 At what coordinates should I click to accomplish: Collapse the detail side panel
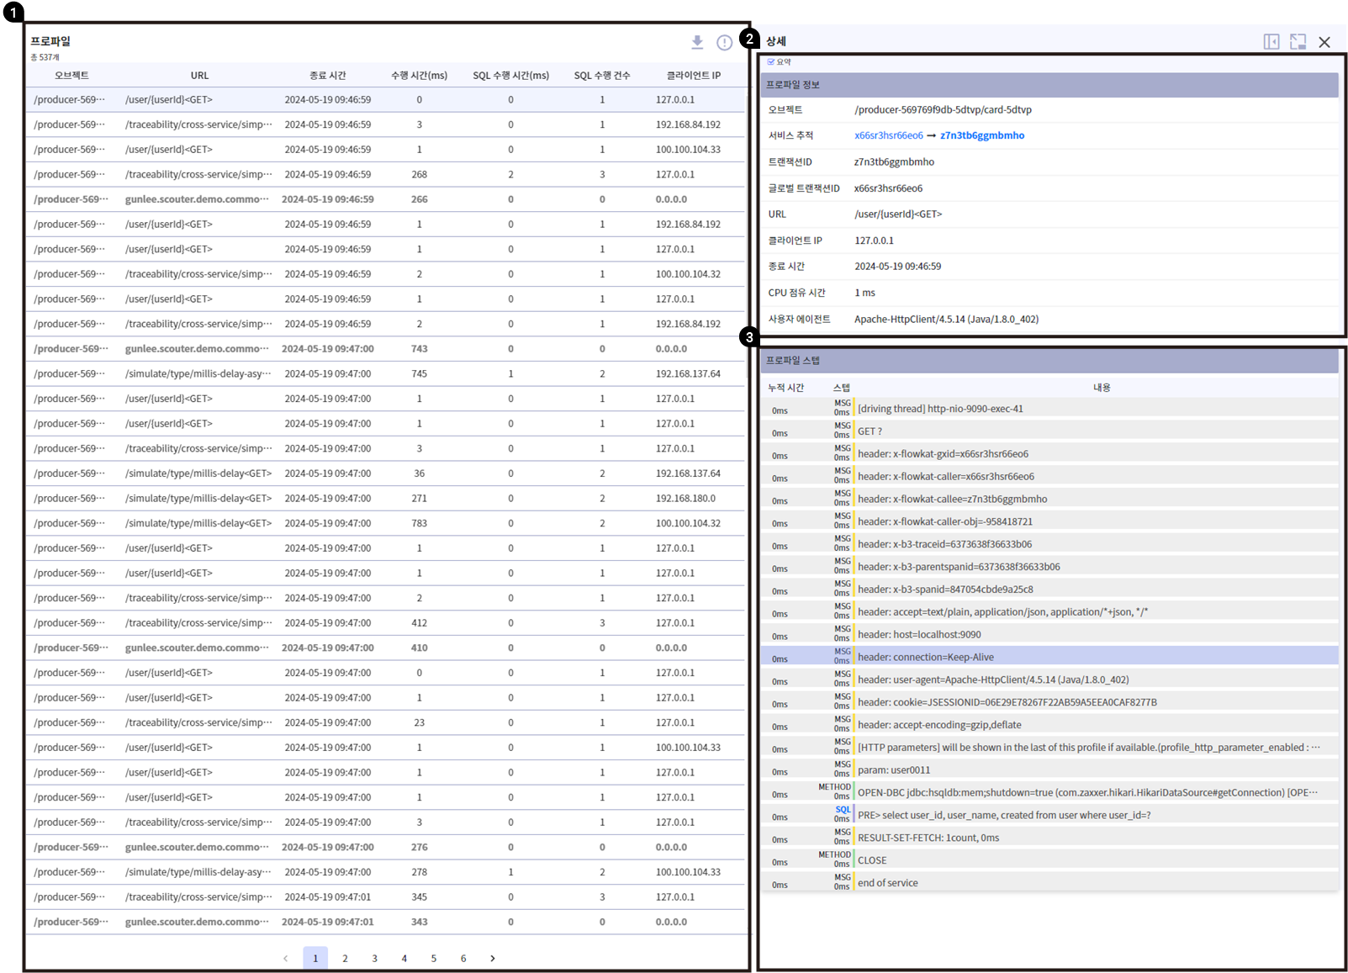(x=1271, y=42)
